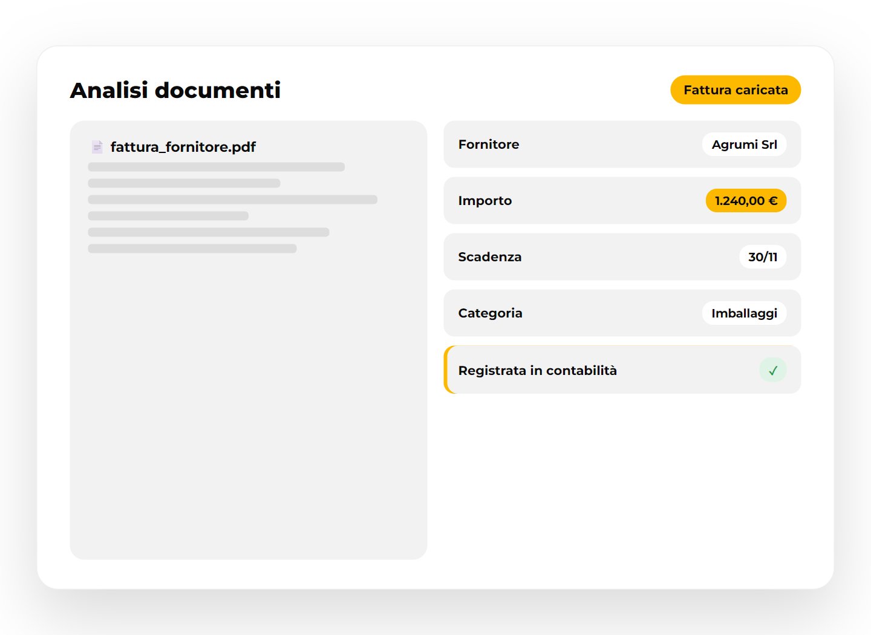Click the shortest placeholder line in document preview

[x=168, y=216]
